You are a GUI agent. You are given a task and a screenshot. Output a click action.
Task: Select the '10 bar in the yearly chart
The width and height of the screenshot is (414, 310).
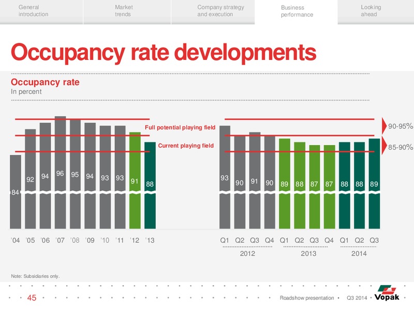pos(105,177)
